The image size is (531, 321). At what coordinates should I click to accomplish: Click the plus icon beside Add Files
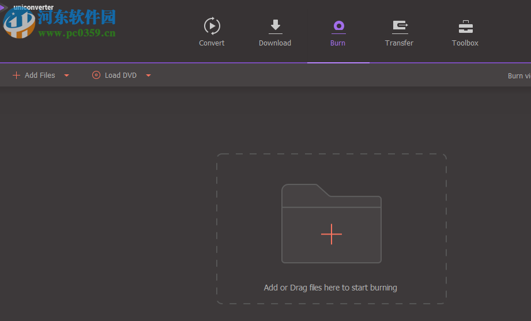point(16,75)
